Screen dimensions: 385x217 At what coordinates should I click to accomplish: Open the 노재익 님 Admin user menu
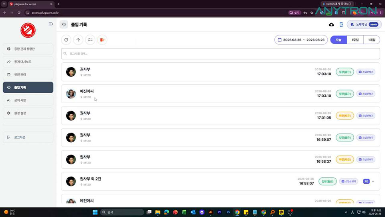364,25
